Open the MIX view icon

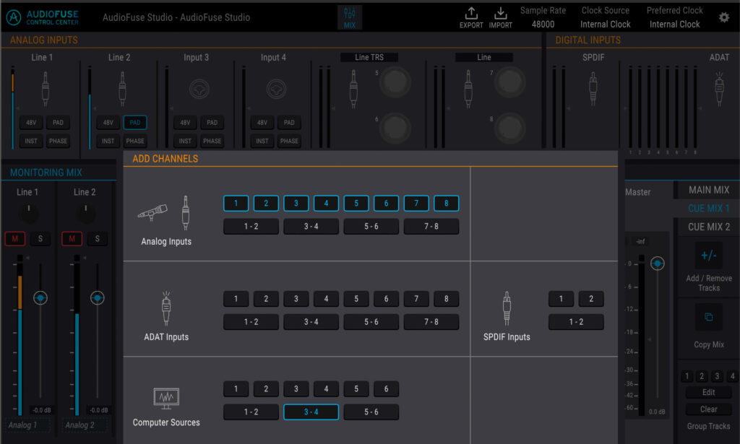click(350, 17)
